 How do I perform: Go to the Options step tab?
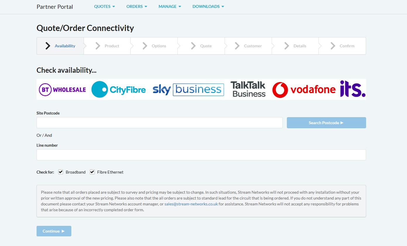click(154, 46)
